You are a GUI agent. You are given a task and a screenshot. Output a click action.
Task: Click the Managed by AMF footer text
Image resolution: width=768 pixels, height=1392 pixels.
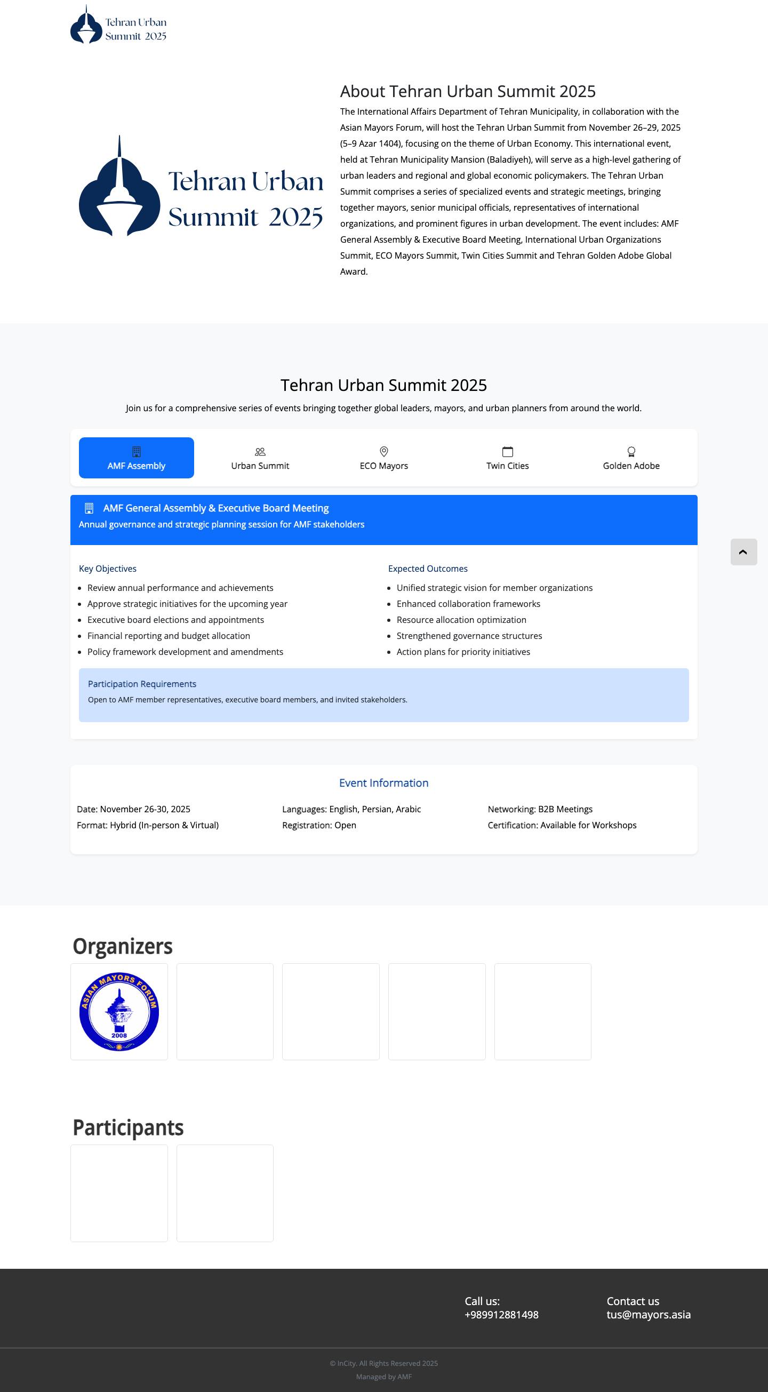tap(383, 1377)
